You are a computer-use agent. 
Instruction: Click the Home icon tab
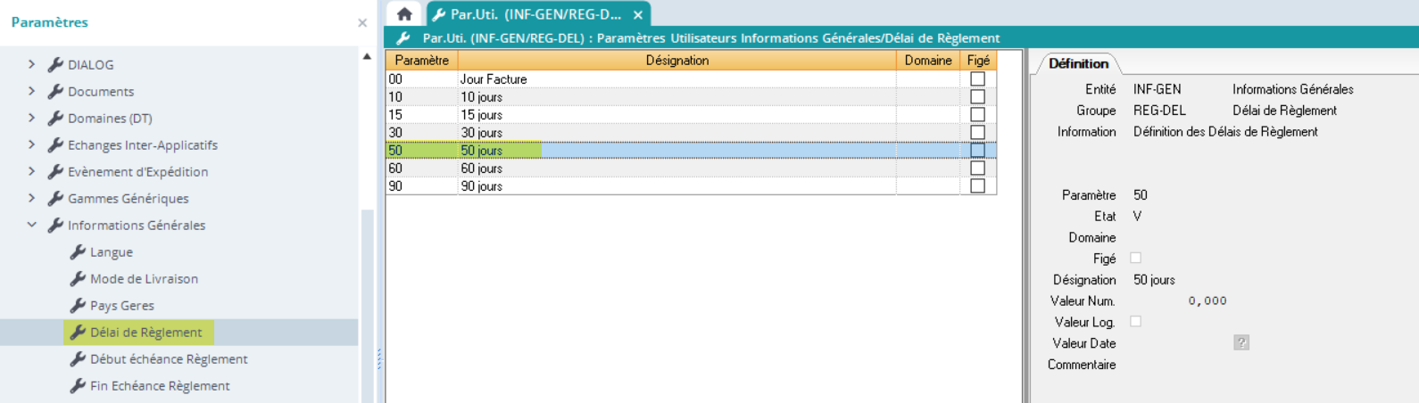coord(404,14)
